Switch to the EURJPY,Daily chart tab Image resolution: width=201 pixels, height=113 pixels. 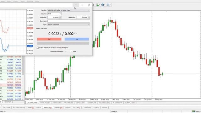click(130, 103)
